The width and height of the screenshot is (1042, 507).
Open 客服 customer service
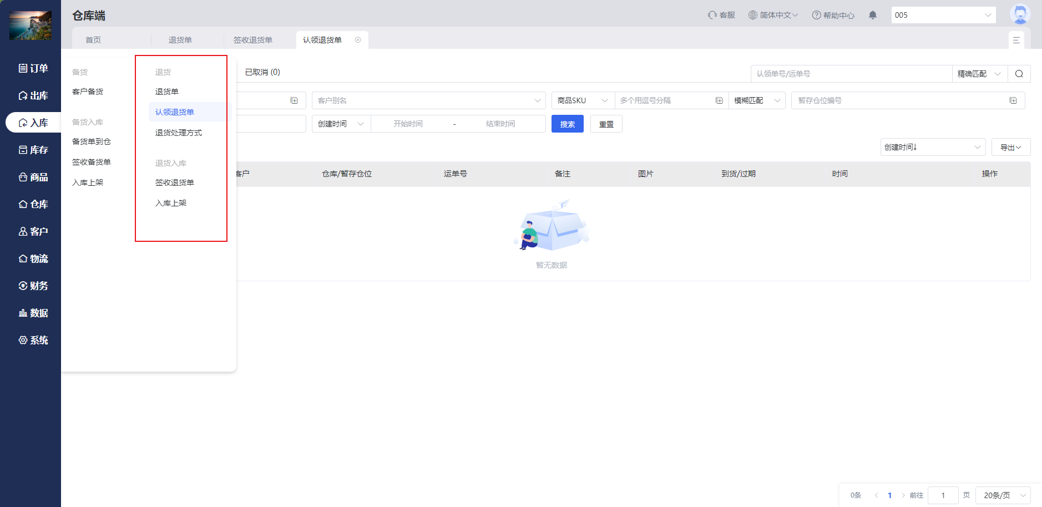click(721, 15)
